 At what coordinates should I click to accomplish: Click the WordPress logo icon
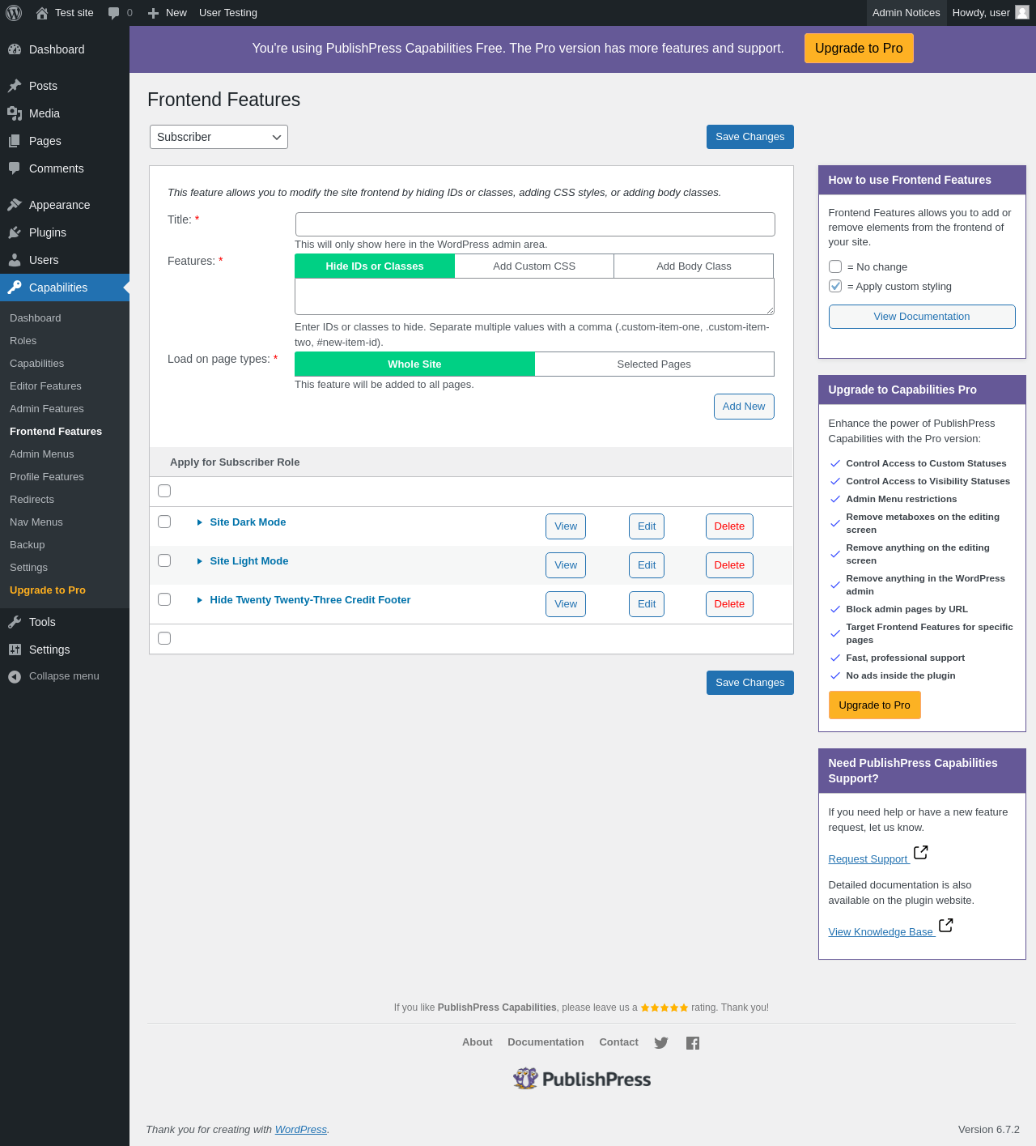(x=14, y=13)
